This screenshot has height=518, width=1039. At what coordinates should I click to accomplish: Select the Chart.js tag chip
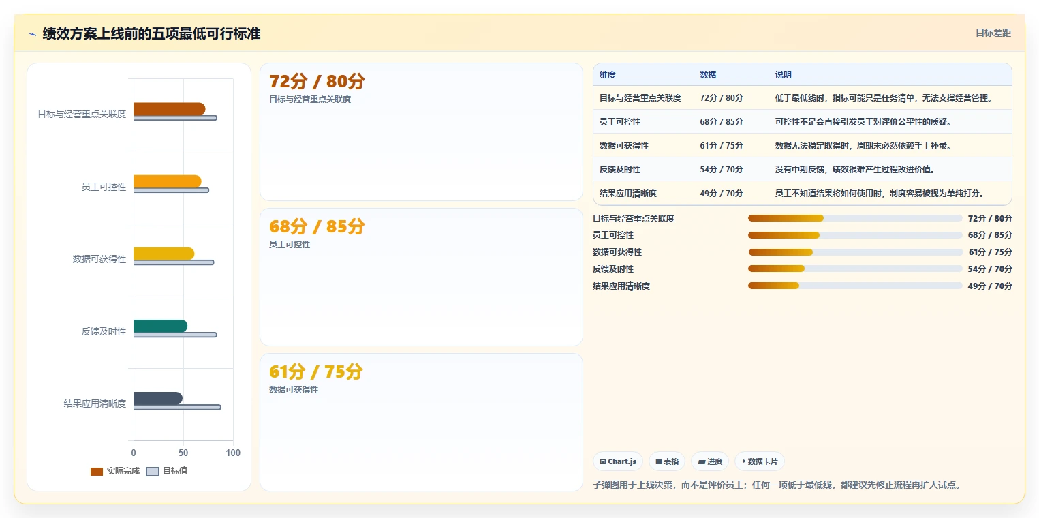coord(618,461)
